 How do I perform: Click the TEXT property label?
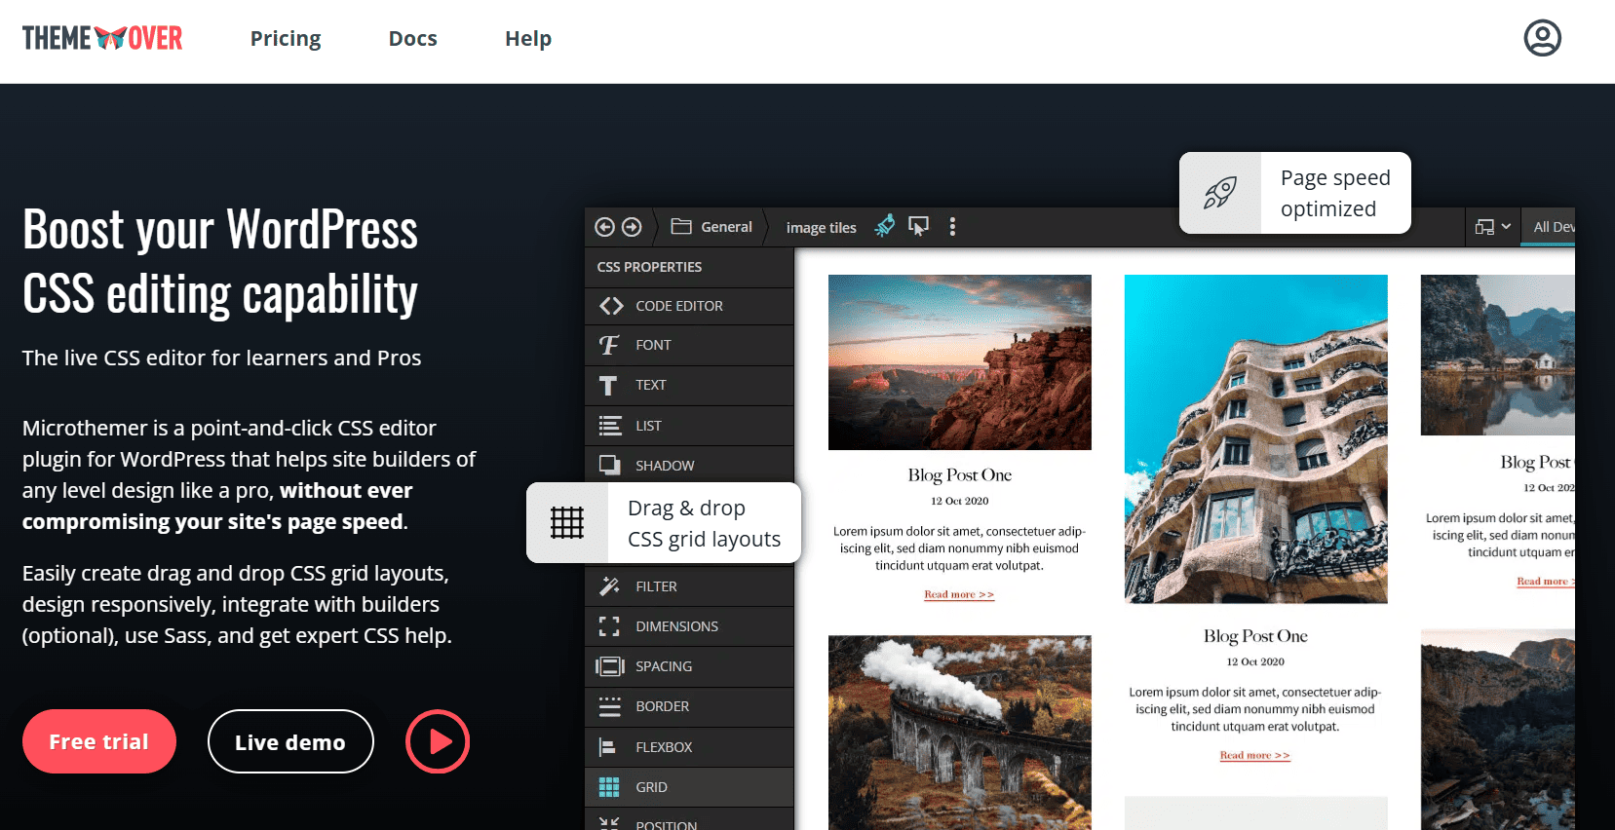pyautogui.click(x=651, y=385)
